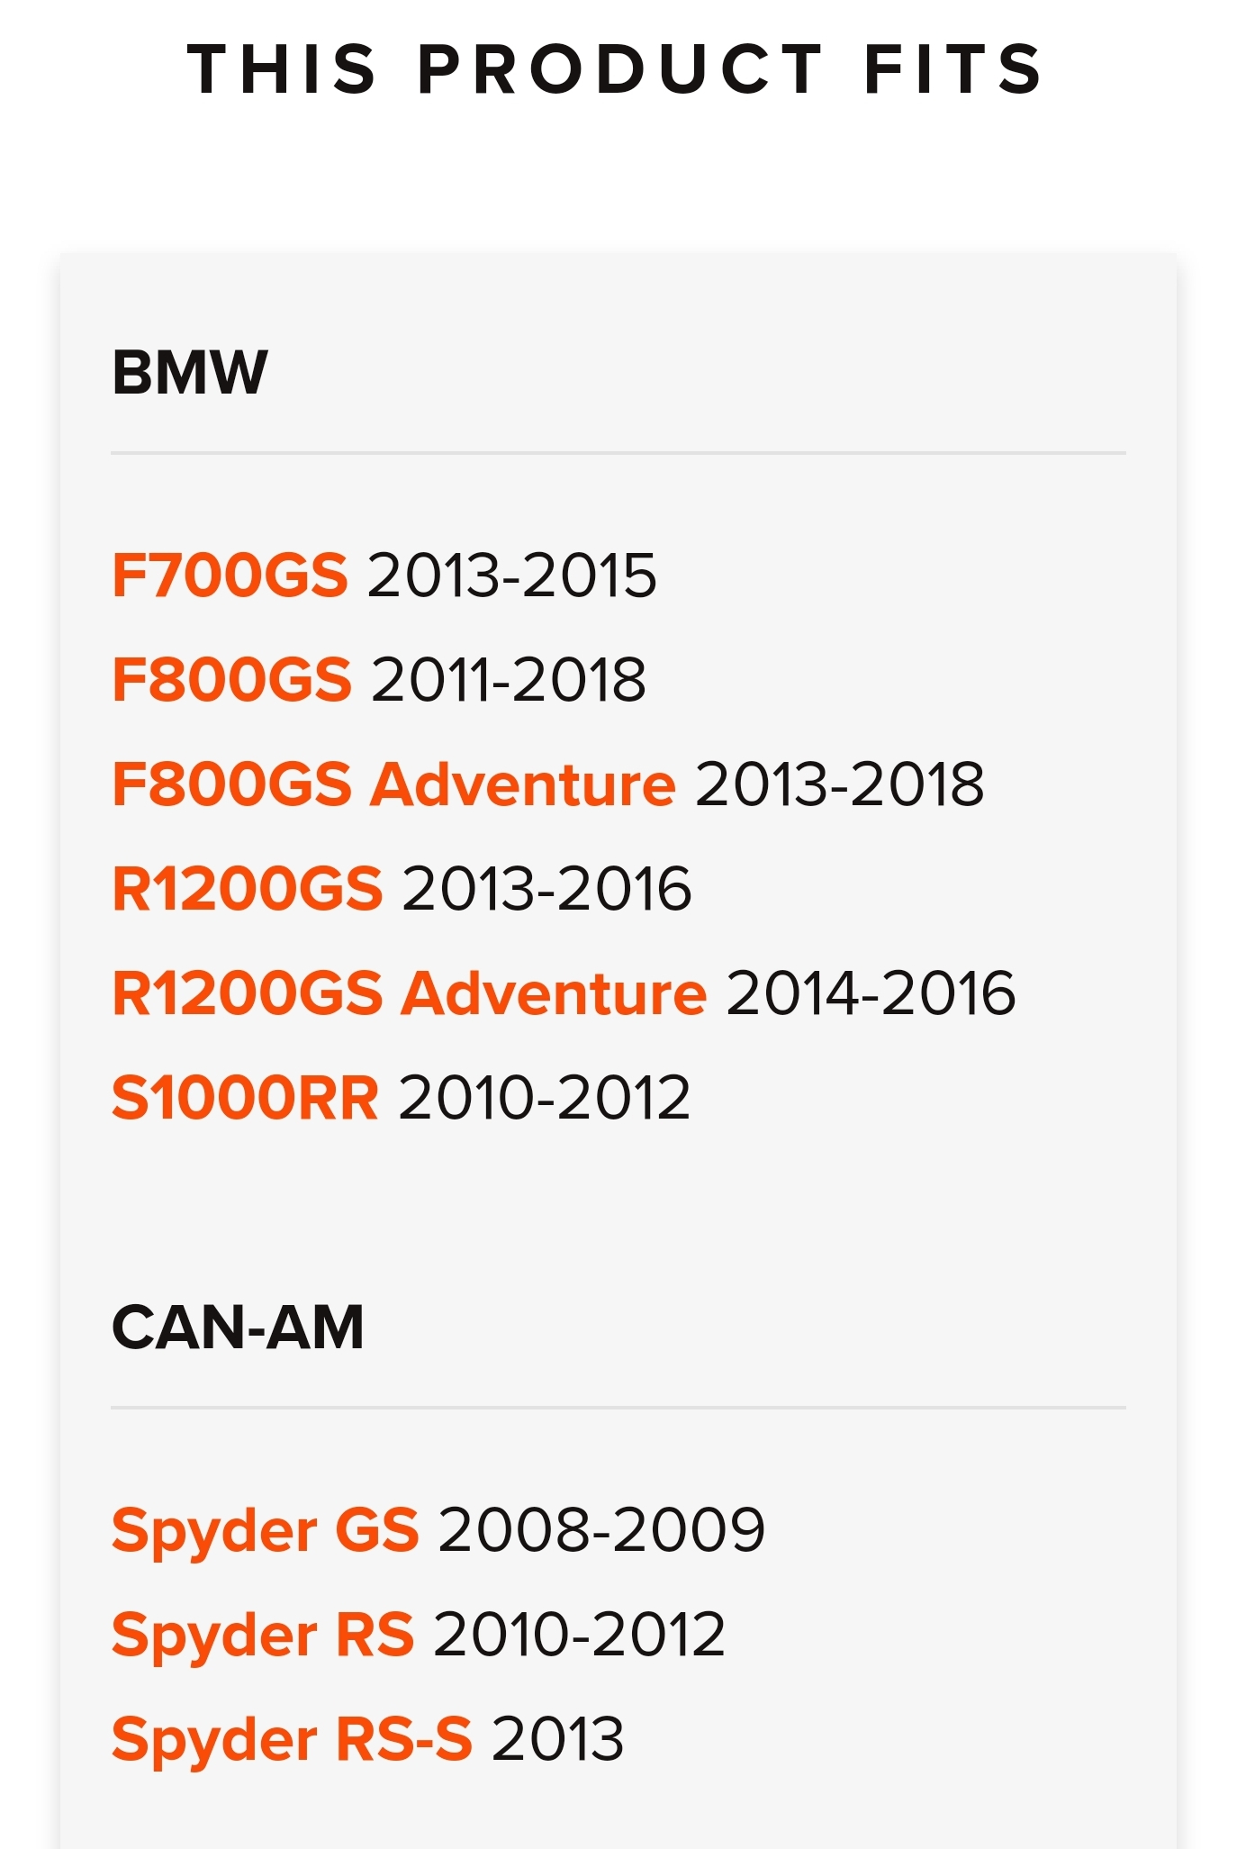Click the 2013 year beside Spyder RS-S
Viewport: 1246px width, 1849px height.
(558, 1738)
